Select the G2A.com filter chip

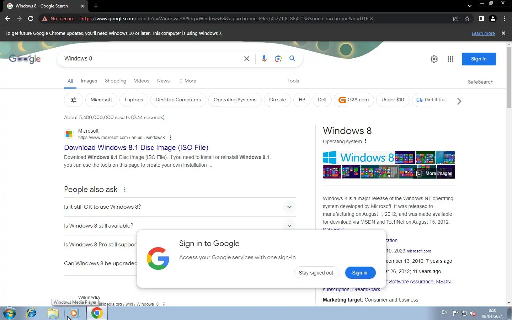[x=354, y=100]
